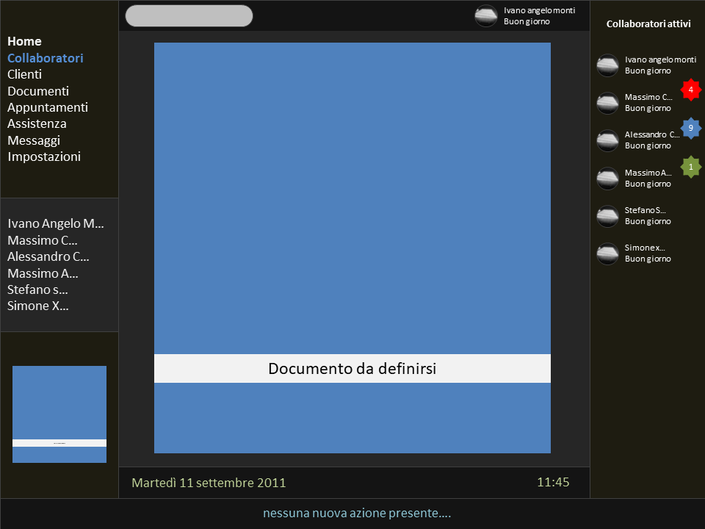Image resolution: width=705 pixels, height=529 pixels.
Task: Open the green badge showing 1 notification
Action: pyautogui.click(x=690, y=167)
